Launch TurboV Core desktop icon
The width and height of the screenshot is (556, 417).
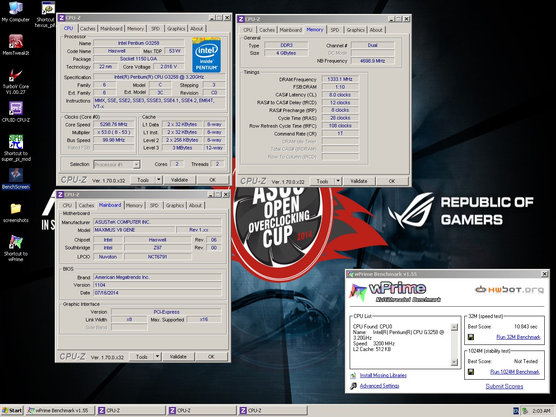(x=16, y=82)
